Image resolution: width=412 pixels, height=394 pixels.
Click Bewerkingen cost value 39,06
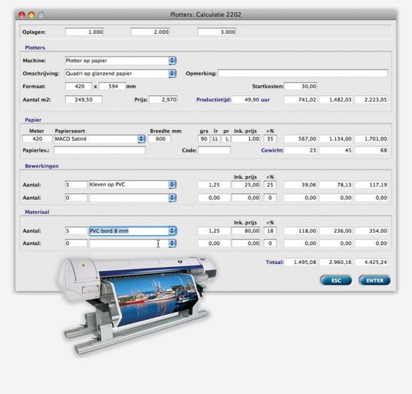[x=300, y=185]
